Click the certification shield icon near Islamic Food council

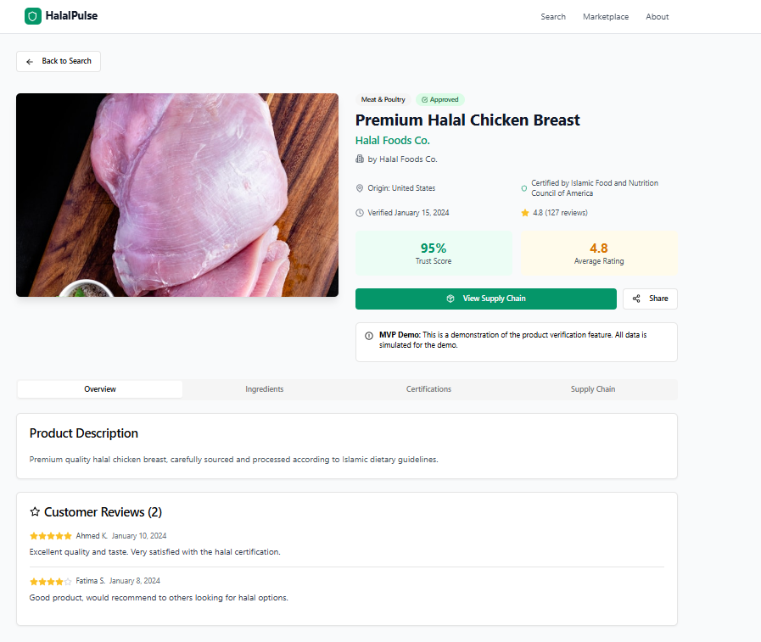tap(523, 187)
